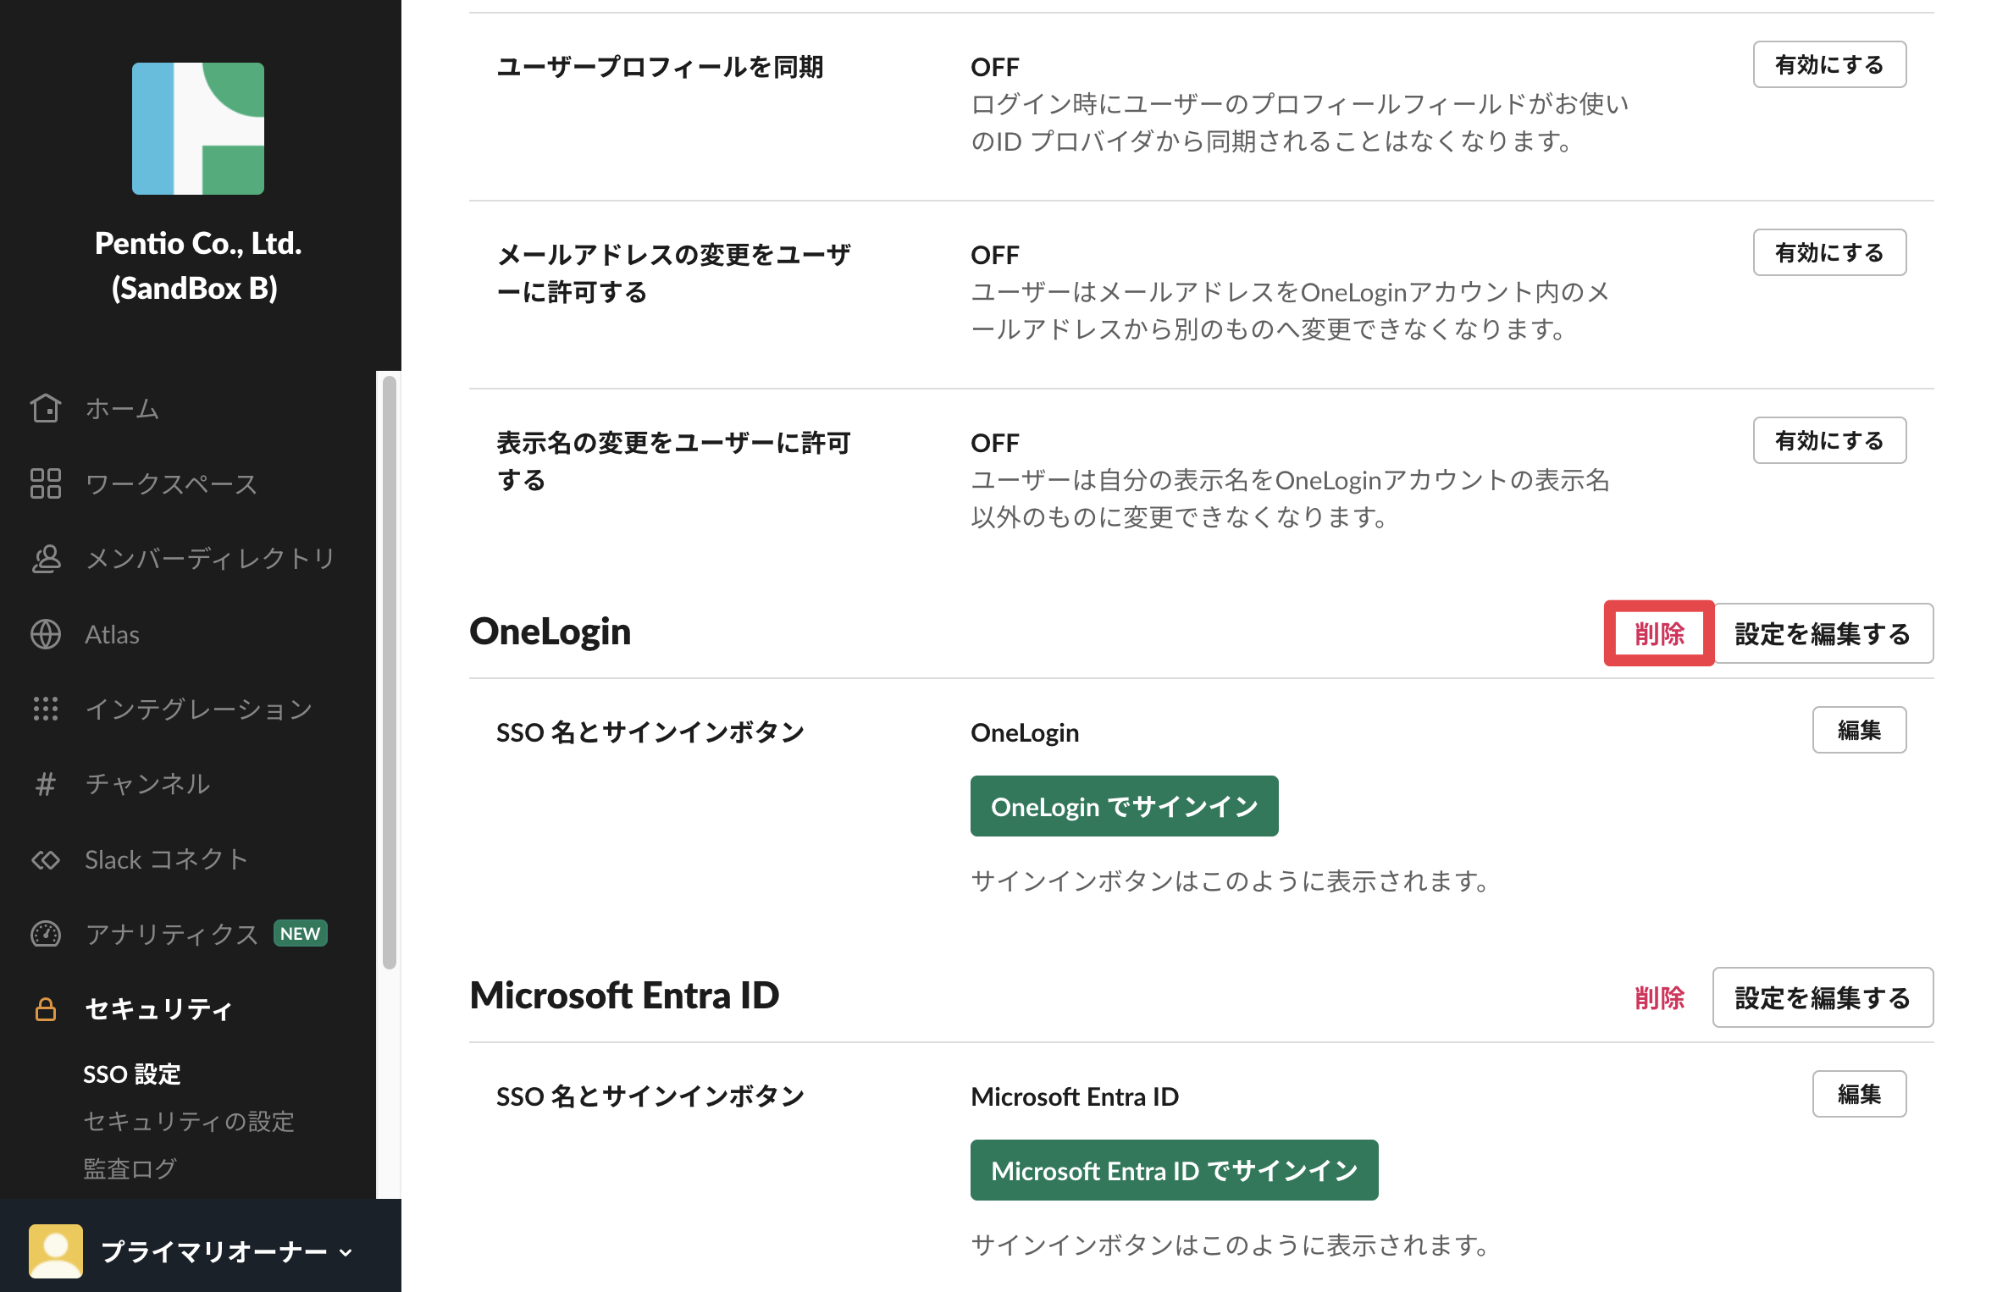Open Slack コネクト page
1997x1292 pixels.
[x=166, y=859]
